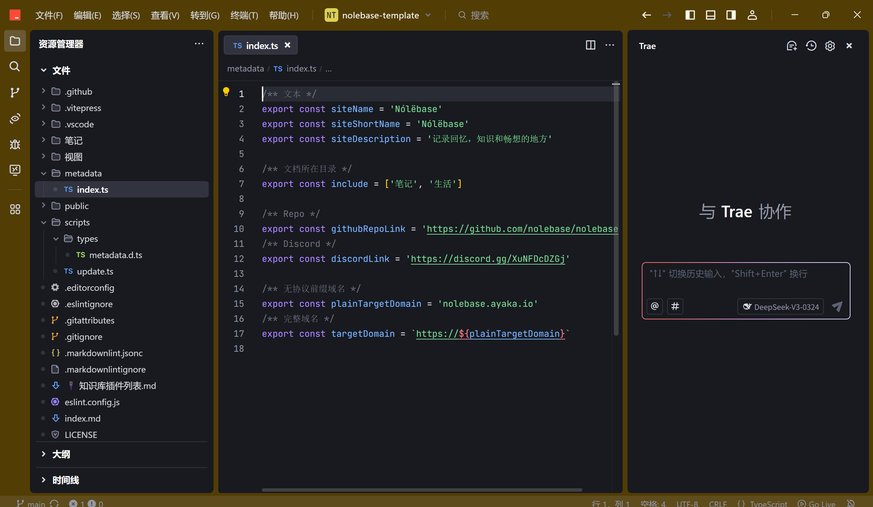Open notifications bell in status bar
Viewport: 873px width, 507px height.
850,503
